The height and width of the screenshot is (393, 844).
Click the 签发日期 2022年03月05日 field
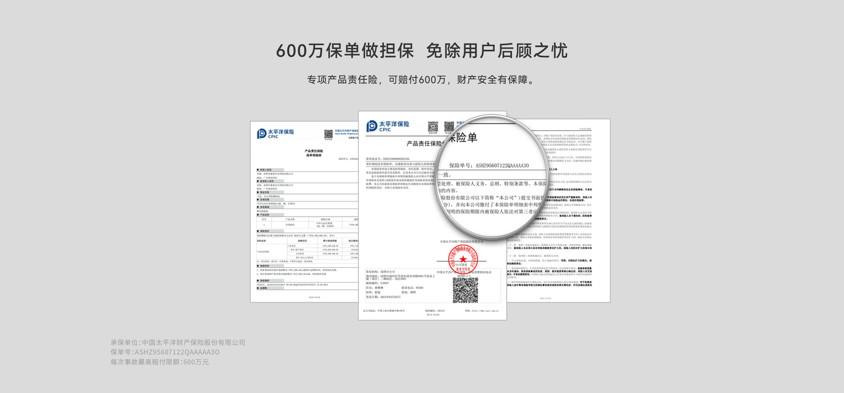point(383,297)
